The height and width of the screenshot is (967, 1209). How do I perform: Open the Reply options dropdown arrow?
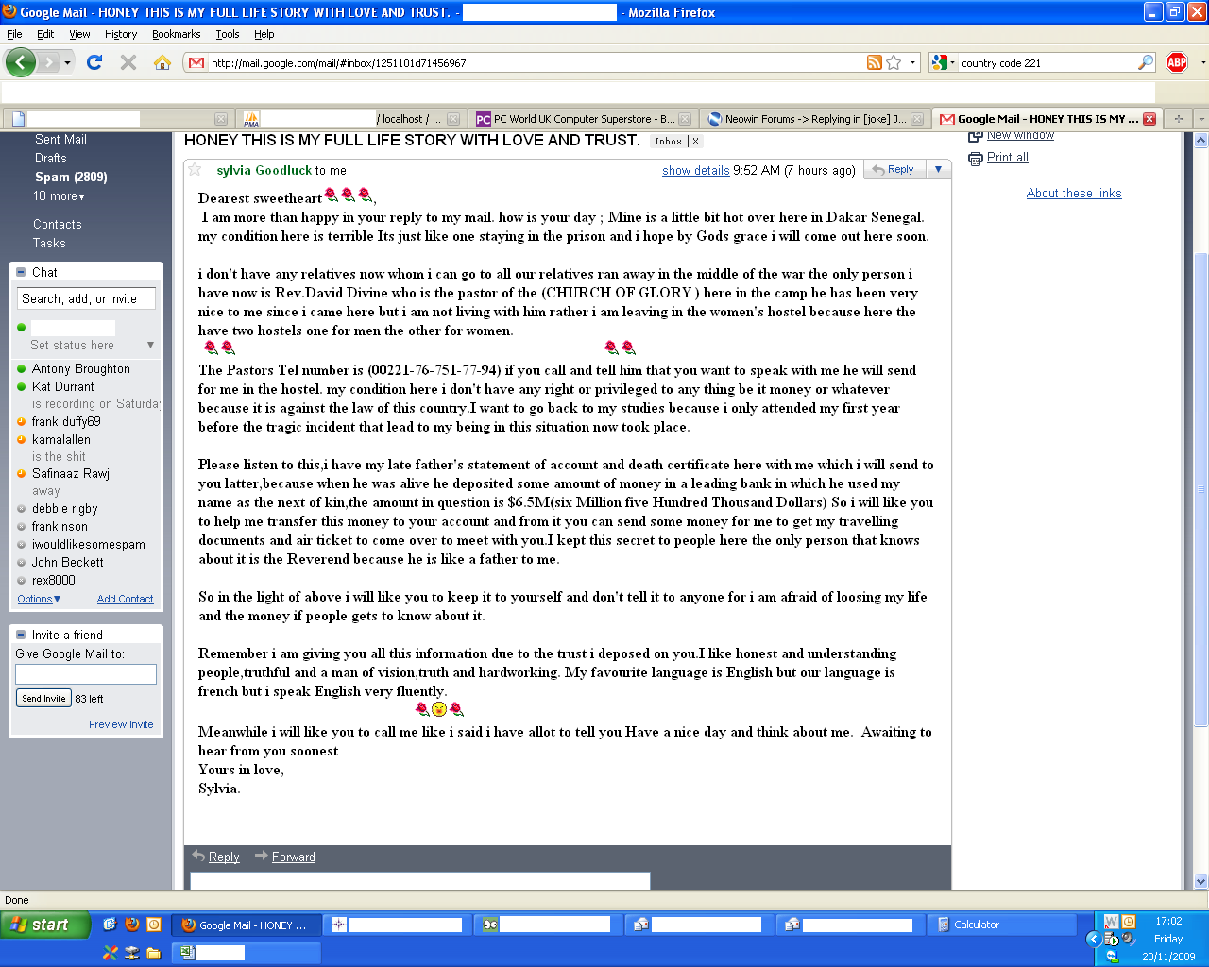pyautogui.click(x=938, y=170)
